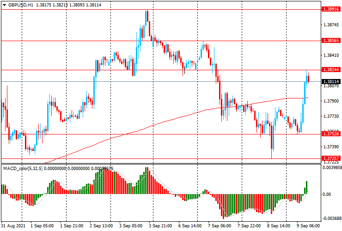Click the 6 Sep 14:00 time label
The image size is (342, 231).
pos(190,226)
